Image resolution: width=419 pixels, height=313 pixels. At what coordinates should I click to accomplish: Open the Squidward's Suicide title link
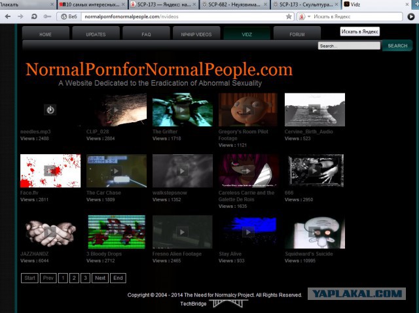(x=309, y=254)
